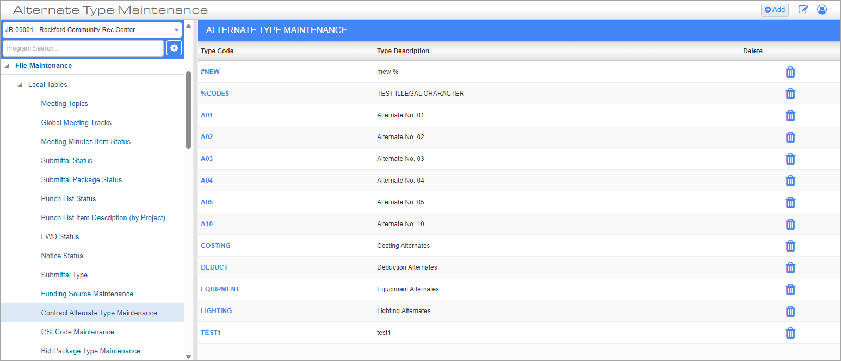Click the Program Search input field
This screenshot has width=841, height=361.
click(x=83, y=48)
